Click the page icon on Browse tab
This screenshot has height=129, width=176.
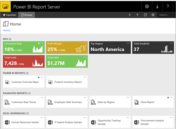pos(22,15)
